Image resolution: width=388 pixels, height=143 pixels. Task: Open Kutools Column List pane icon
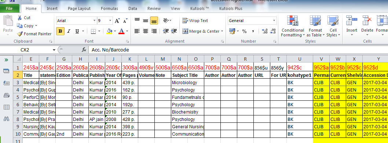point(6,107)
